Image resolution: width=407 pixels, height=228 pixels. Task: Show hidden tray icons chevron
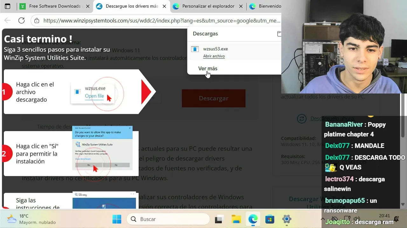[x=323, y=219]
